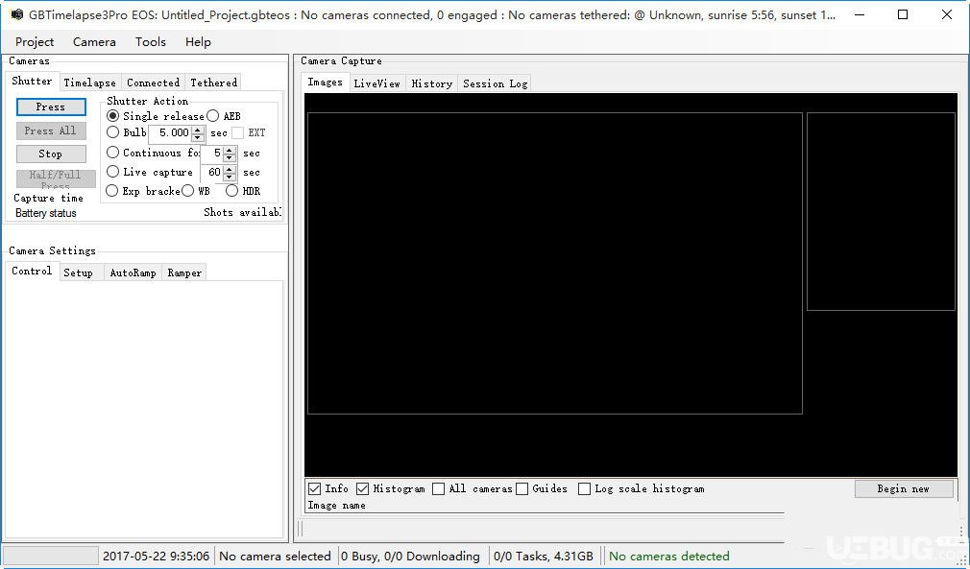Screen dimensions: 970x569
Task: Click the date and time status entry
Action: coord(156,556)
